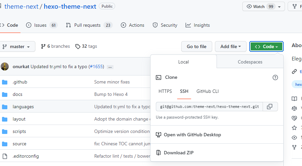302x166 pixels.
Task: Open the Add file dropdown
Action: [231, 47]
